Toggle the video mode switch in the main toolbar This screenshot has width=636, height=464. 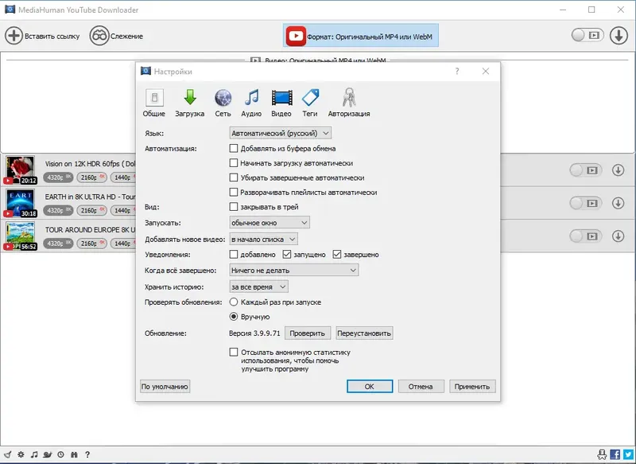point(588,35)
